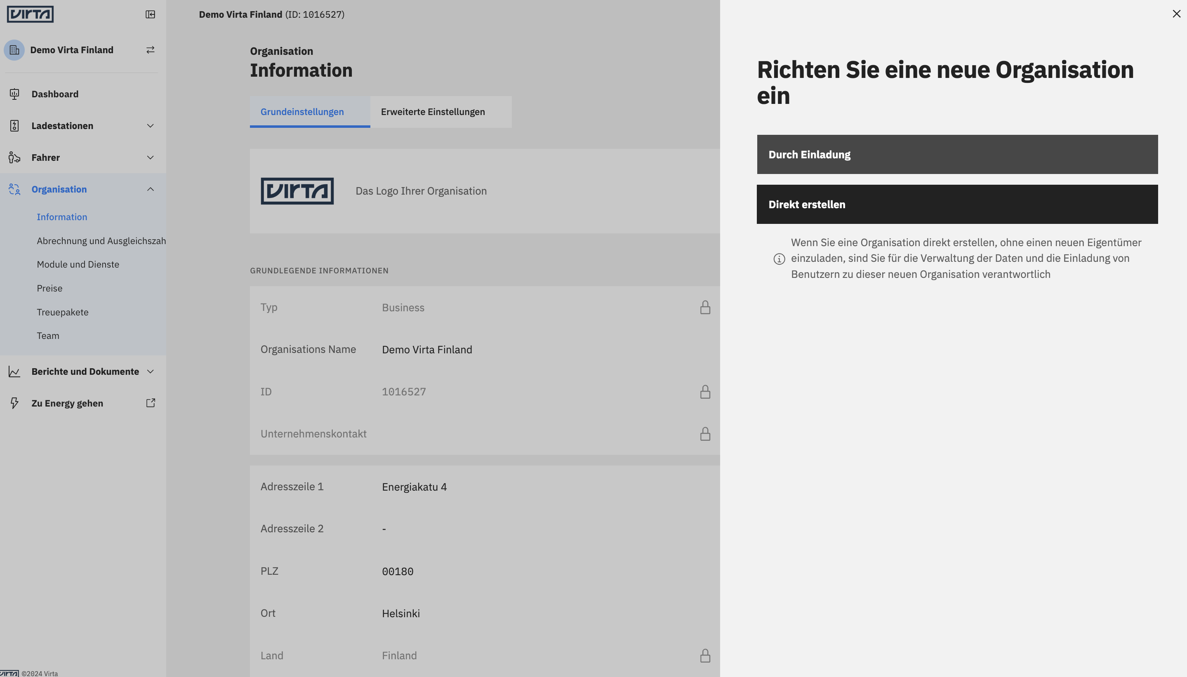Click the lock icon in the Typ row
Viewport: 1187px width, 677px height.
[x=705, y=307]
